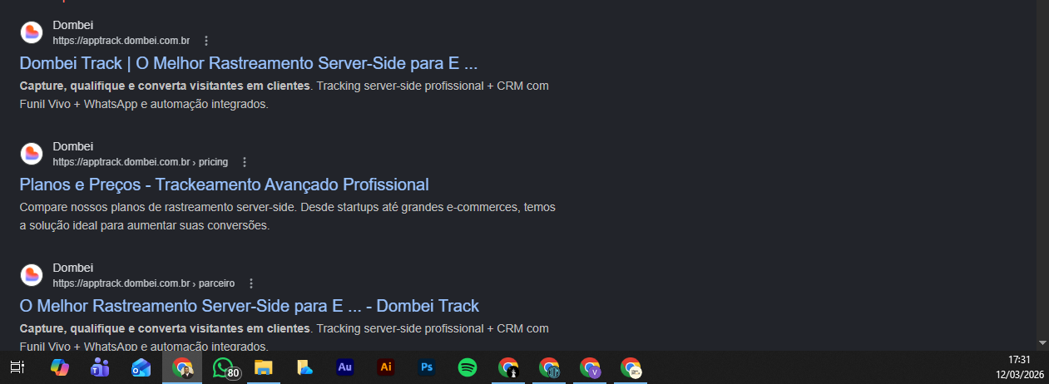The width and height of the screenshot is (1049, 384).
Task: Open Photoshop from the taskbar
Action: (x=426, y=367)
